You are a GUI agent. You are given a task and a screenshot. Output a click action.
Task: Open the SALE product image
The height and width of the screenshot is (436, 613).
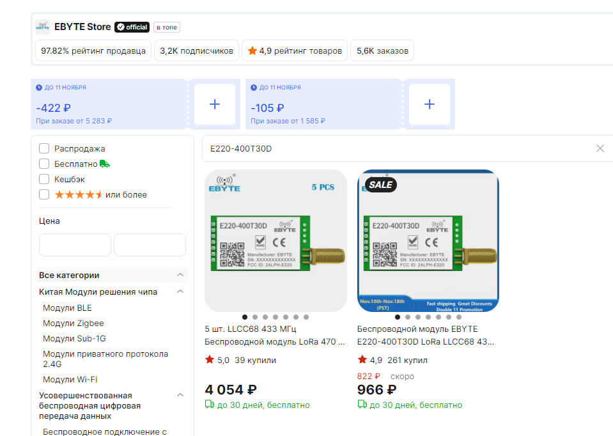point(428,240)
